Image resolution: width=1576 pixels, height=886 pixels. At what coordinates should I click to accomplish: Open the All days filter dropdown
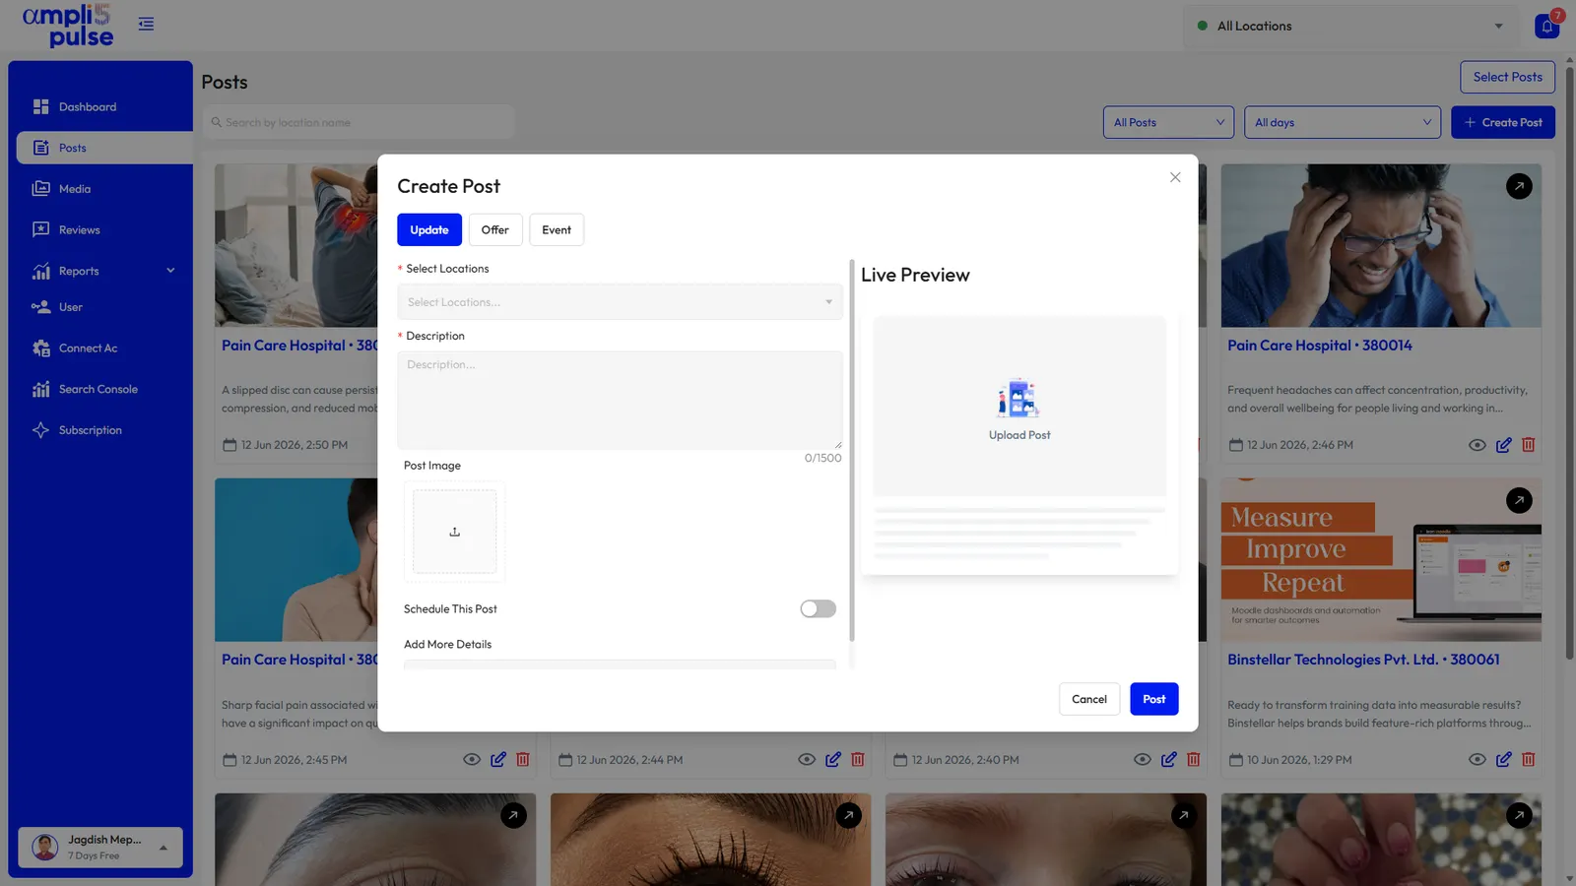point(1342,123)
